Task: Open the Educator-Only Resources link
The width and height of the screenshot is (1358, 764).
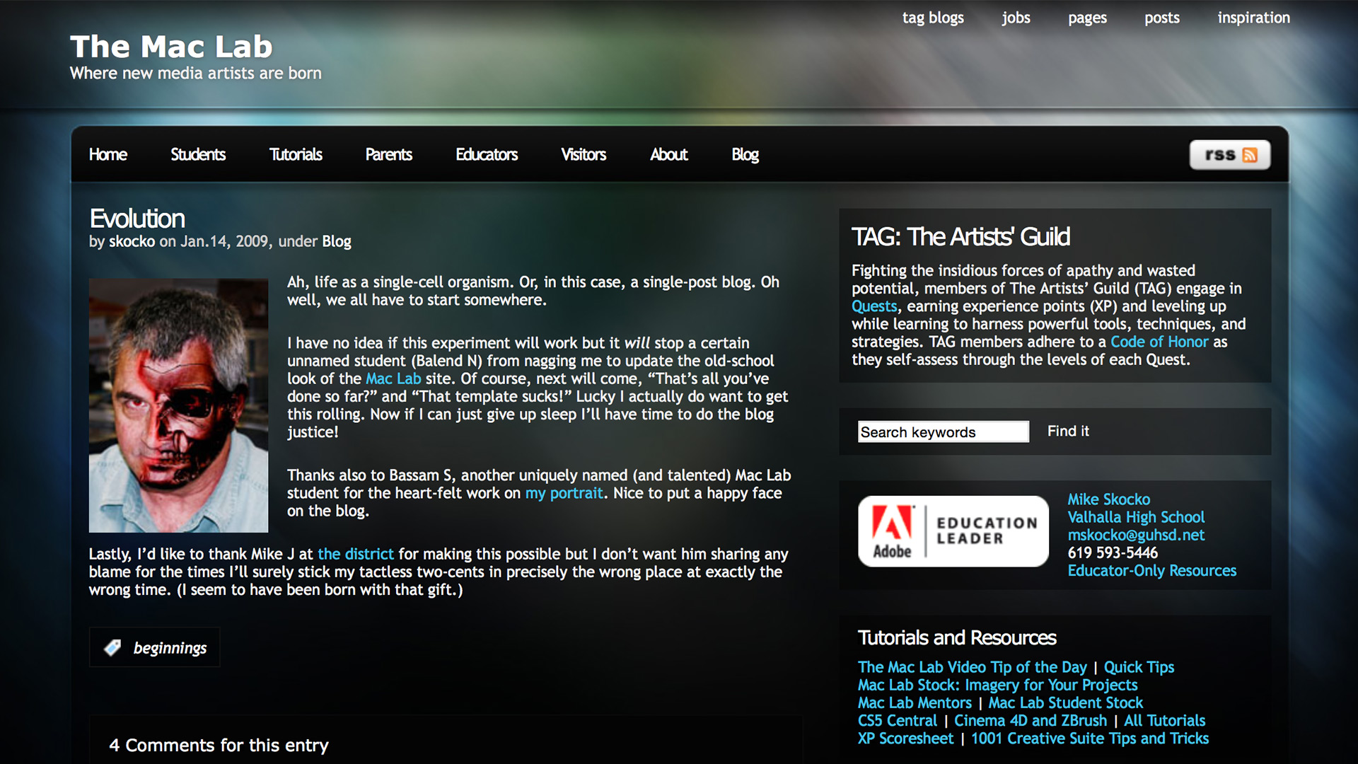Action: [1151, 570]
